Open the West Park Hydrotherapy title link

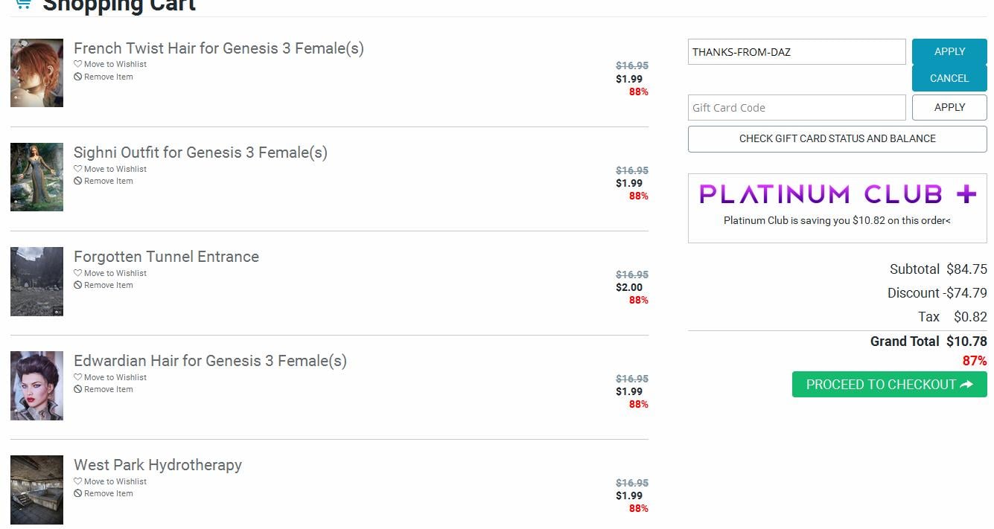(x=158, y=465)
